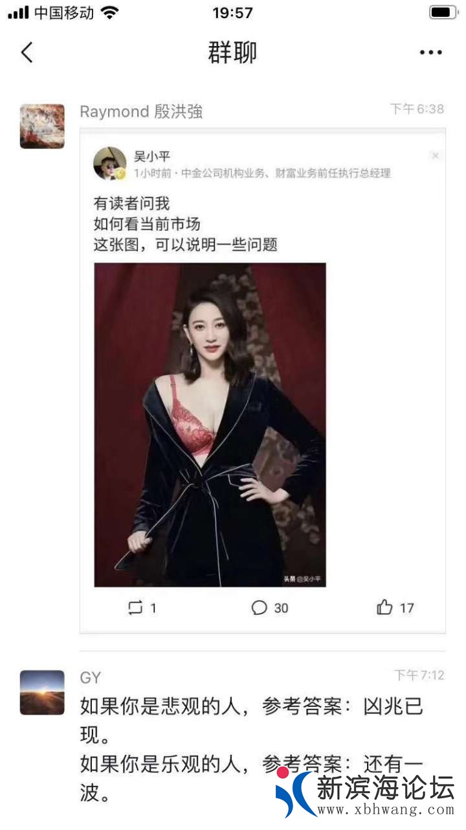Tap sender name GY
466x830 pixels.
click(x=91, y=678)
